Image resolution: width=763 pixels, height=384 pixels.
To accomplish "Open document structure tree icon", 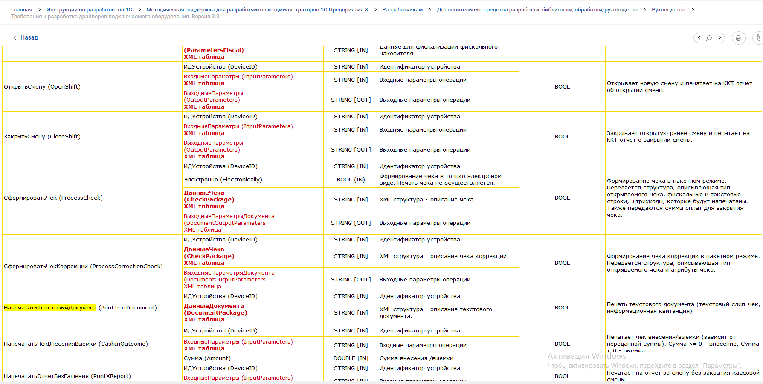I will [759, 38].
